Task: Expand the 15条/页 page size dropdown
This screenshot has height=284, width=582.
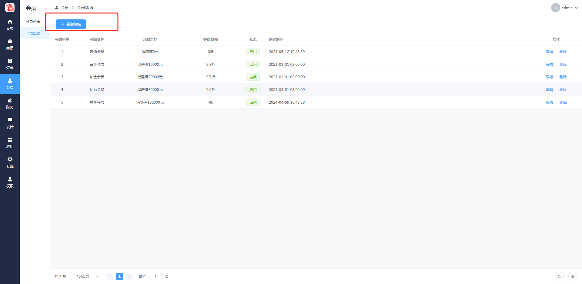Action: pos(86,276)
